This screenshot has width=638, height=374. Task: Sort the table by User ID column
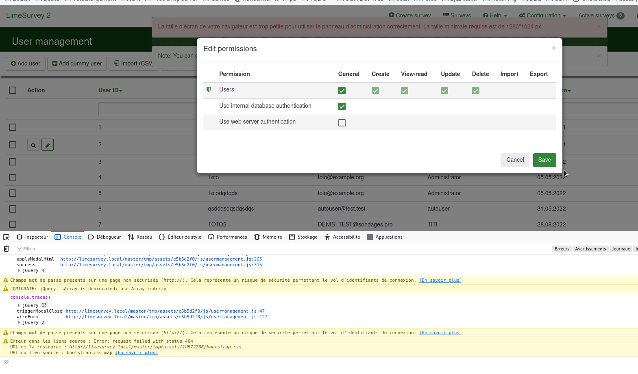click(110, 90)
